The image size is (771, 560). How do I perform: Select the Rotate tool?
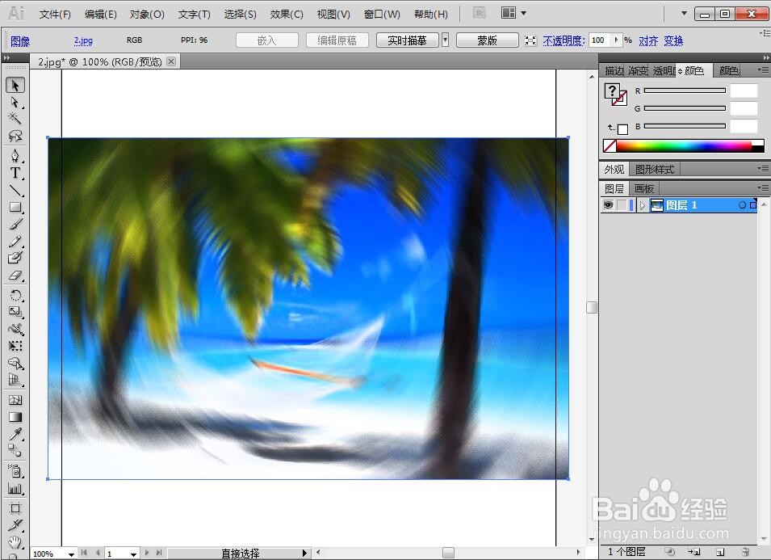(15, 295)
